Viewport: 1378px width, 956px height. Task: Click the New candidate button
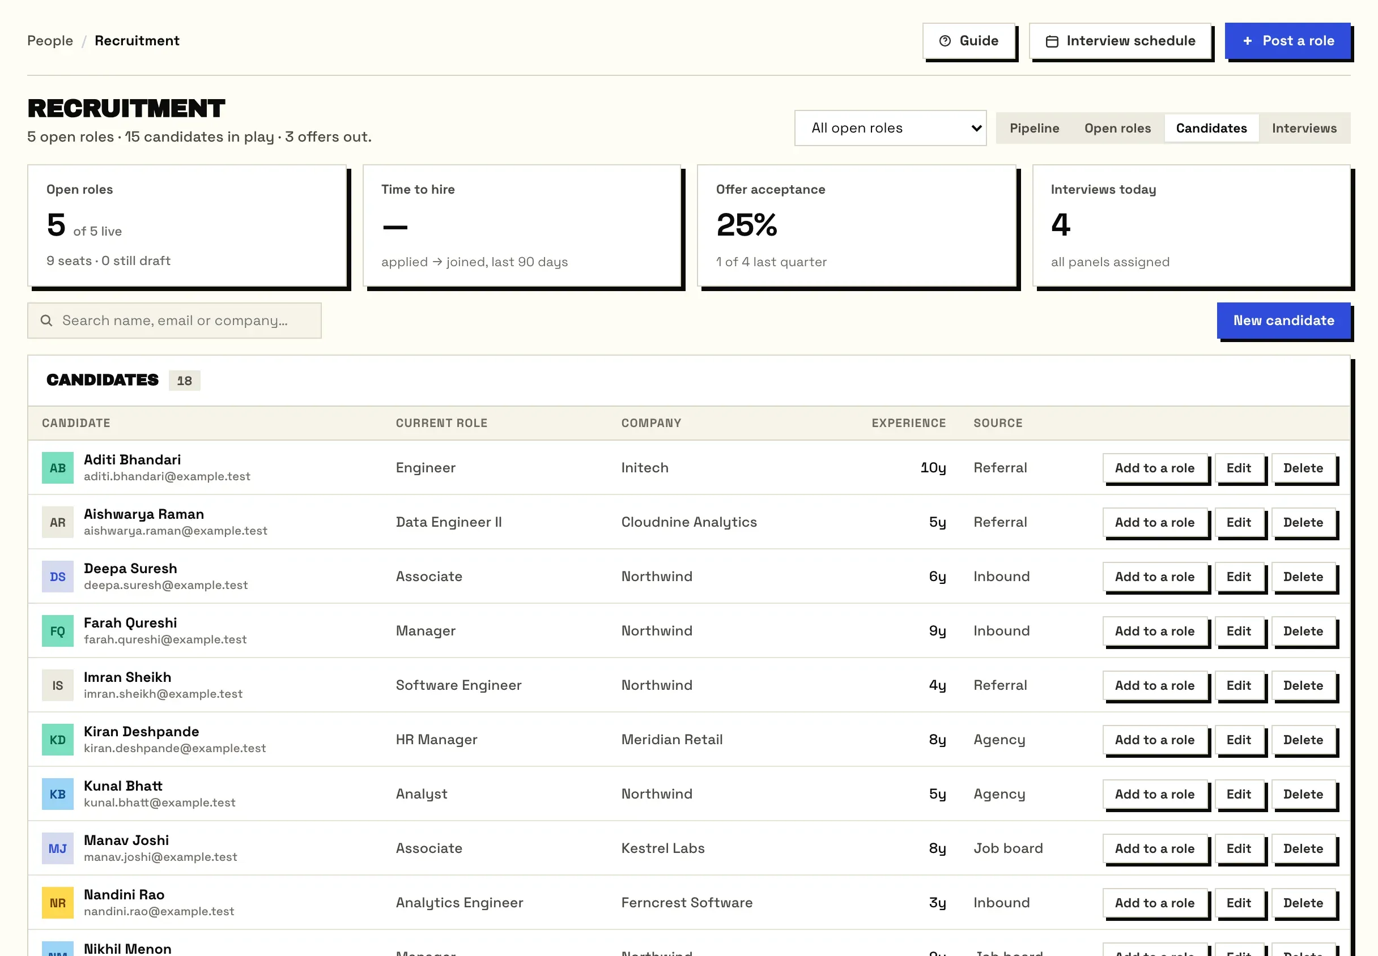(x=1283, y=321)
